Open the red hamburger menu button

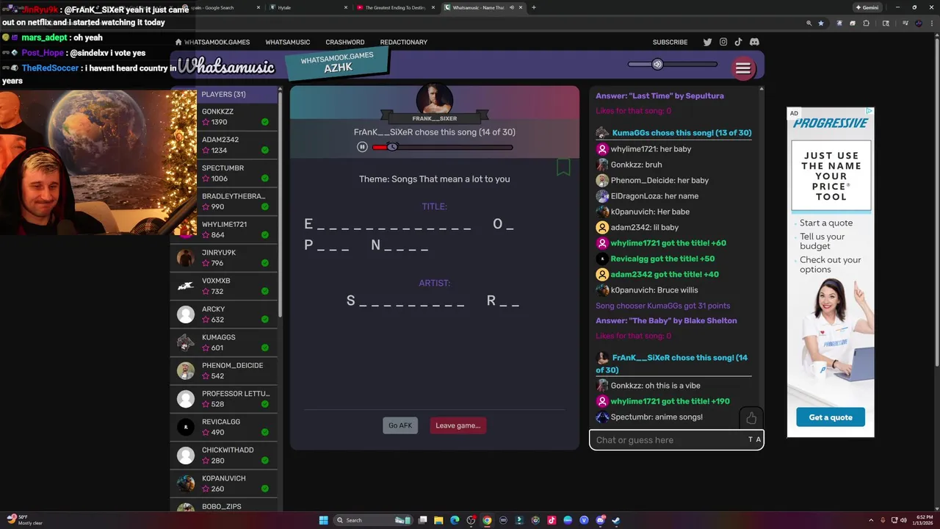coord(743,68)
